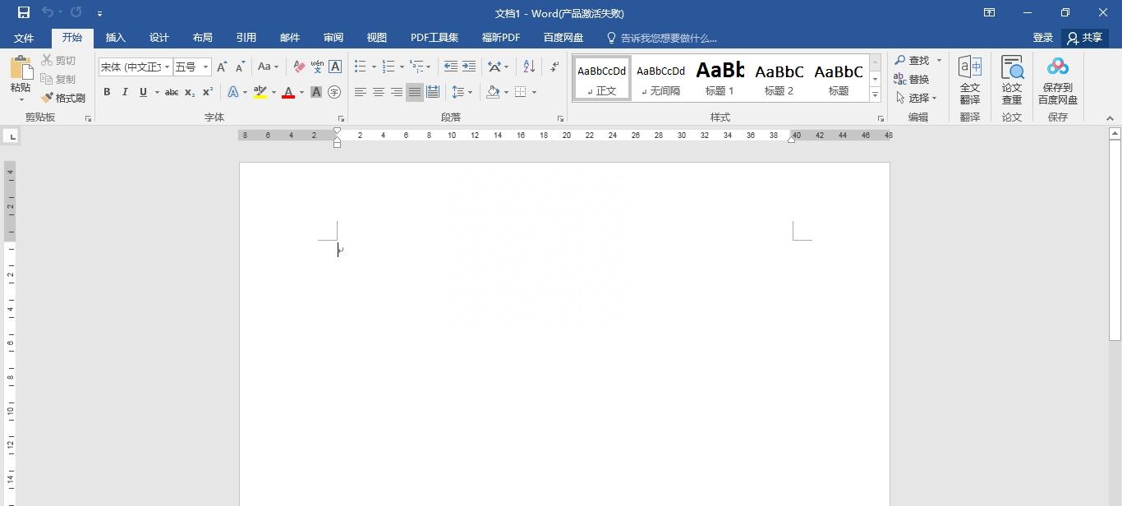1122x506 pixels.
Task: Toggle strikethrough formatting
Action: coord(171,92)
